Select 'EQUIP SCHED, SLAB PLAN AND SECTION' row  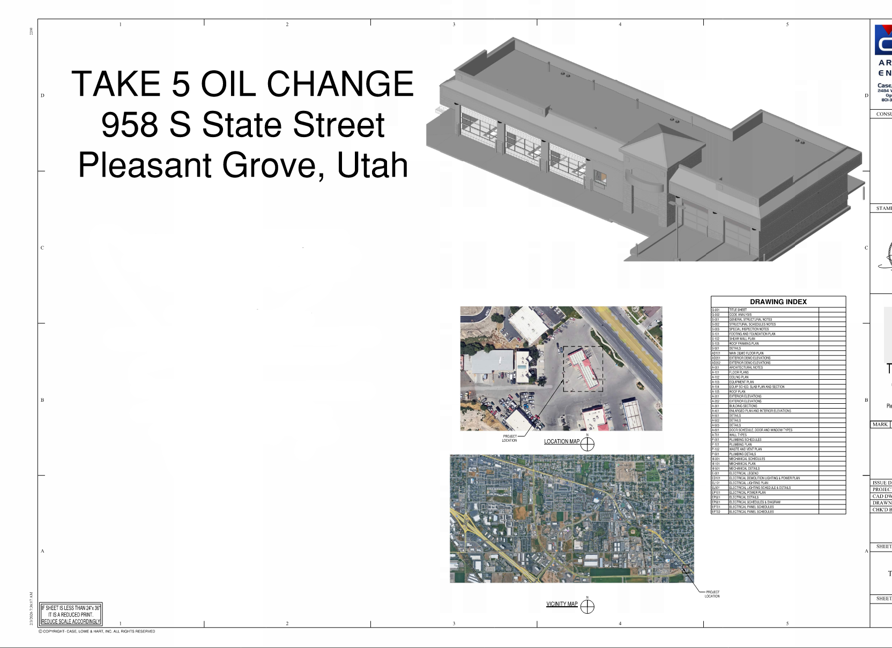pyautogui.click(x=778, y=387)
